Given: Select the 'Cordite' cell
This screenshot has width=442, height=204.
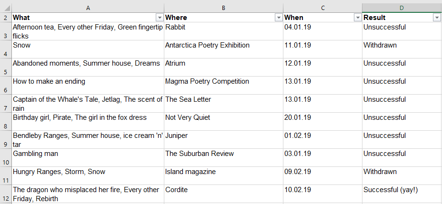Looking at the screenshot, I should pos(176,190).
